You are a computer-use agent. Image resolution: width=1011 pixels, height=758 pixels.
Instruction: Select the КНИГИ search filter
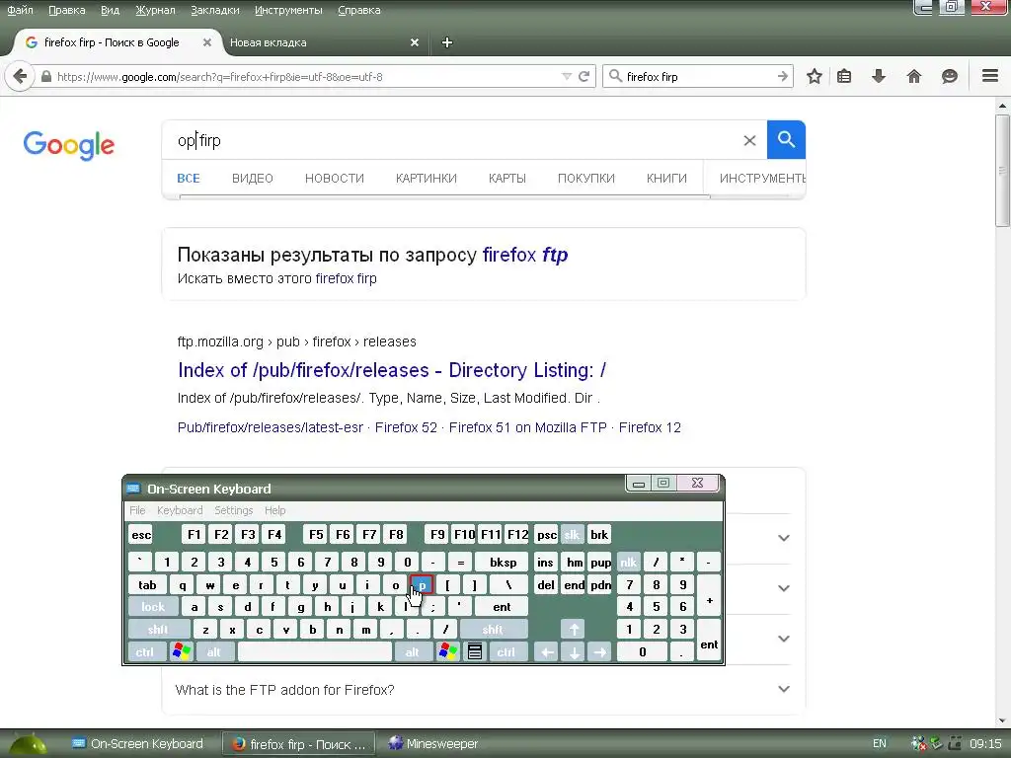(x=666, y=179)
